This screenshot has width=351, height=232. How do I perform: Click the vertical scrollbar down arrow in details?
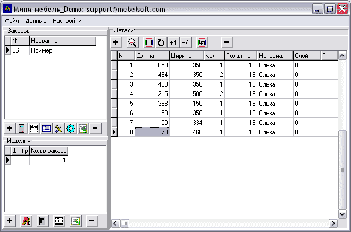coord(342,214)
